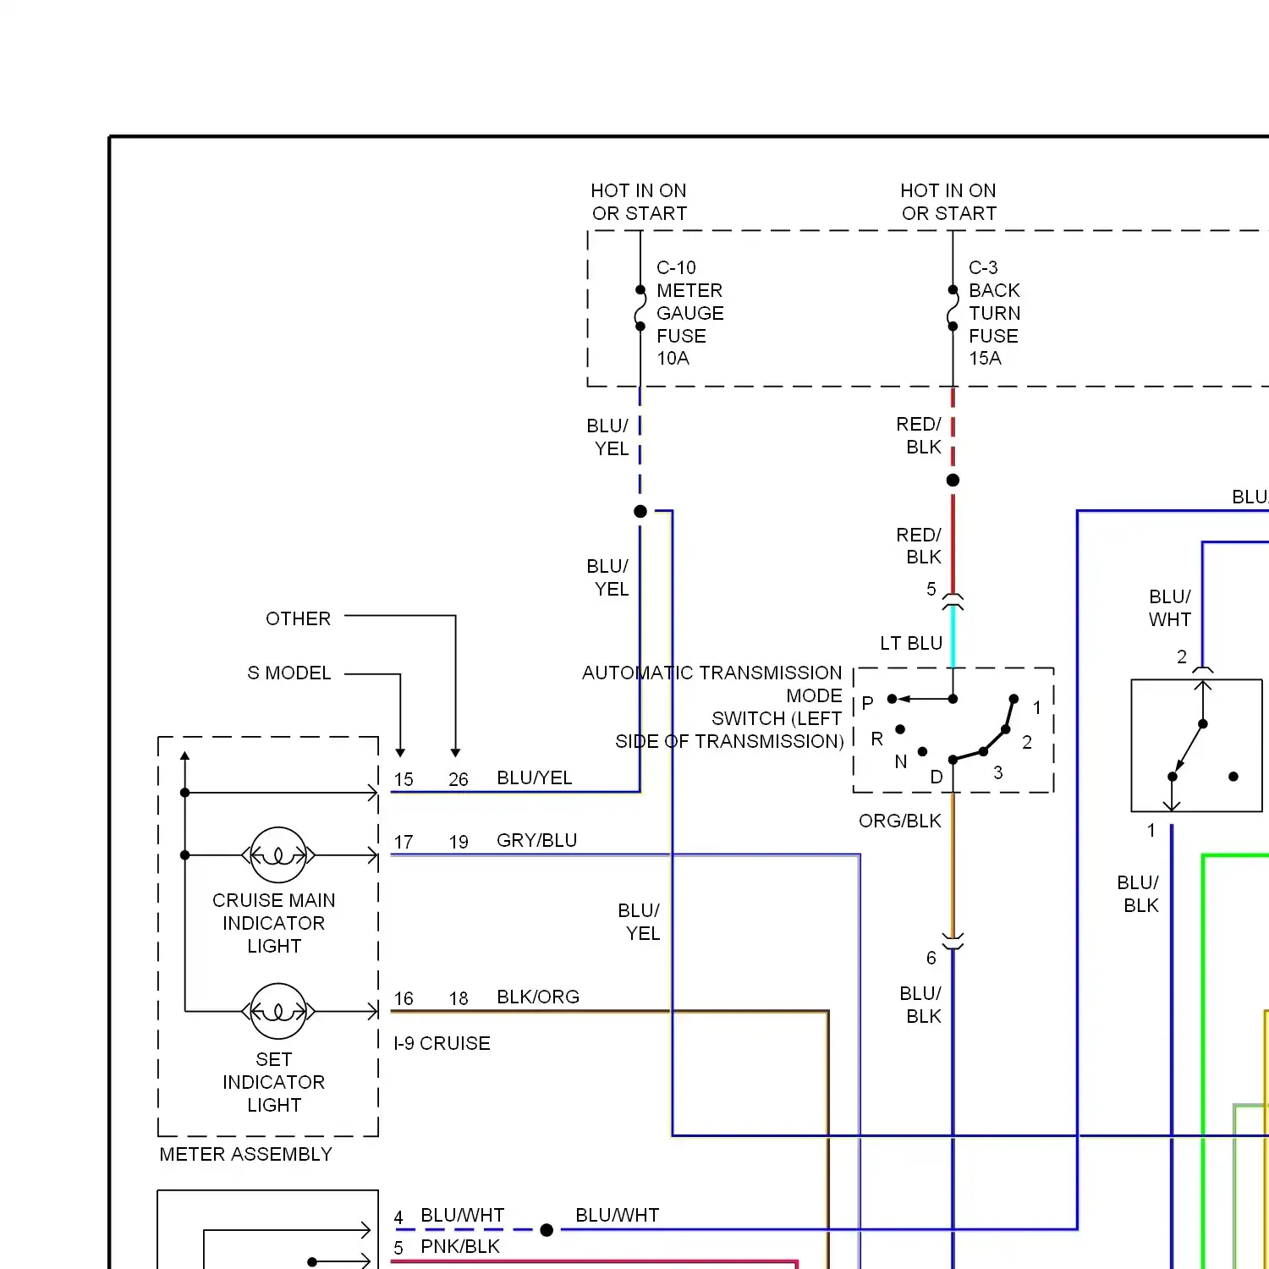Viewport: 1269px width, 1269px height.
Task: Click pin number 15 on meter connector
Action: 404,779
